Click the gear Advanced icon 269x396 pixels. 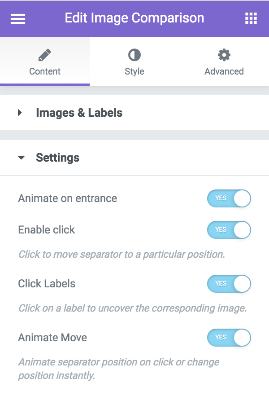[224, 55]
